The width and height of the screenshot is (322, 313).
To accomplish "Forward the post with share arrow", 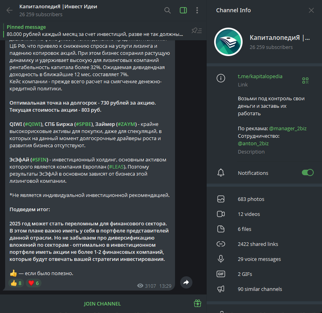I will pyautogui.click(x=186, y=282).
